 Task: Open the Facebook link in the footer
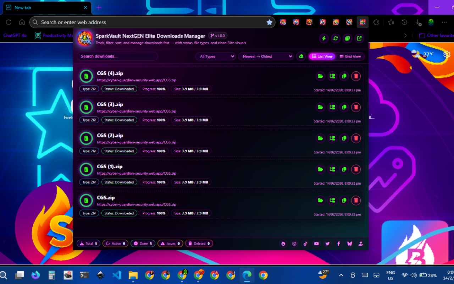click(338, 244)
